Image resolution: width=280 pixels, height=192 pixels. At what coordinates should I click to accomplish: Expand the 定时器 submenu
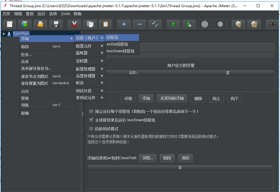(90, 61)
